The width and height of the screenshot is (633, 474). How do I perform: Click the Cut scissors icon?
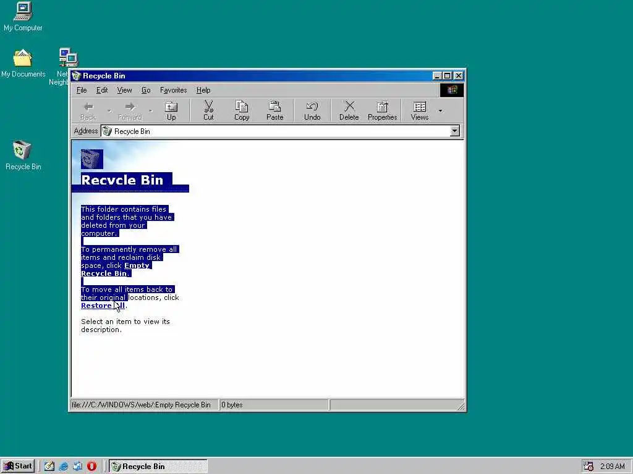pos(208,106)
